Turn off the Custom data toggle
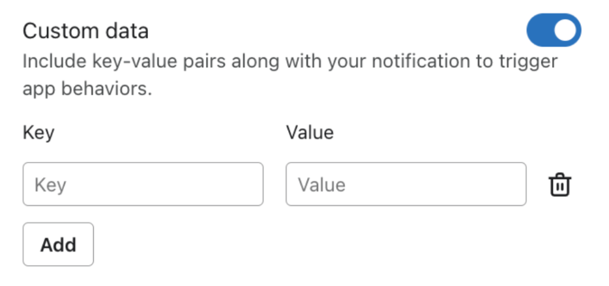This screenshot has width=609, height=286. (x=553, y=31)
